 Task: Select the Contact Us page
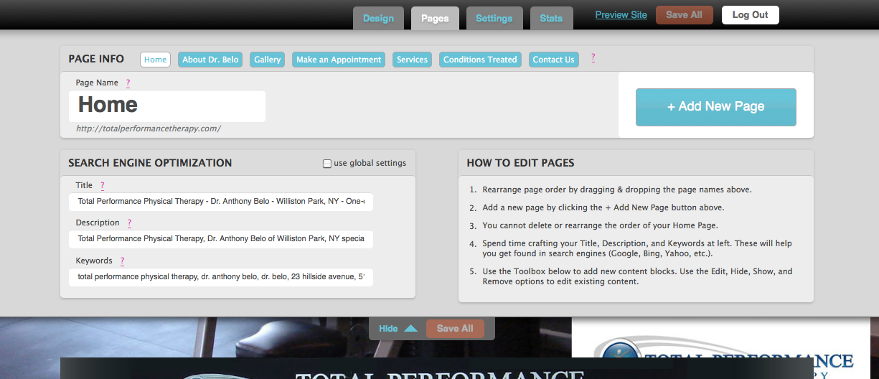point(553,60)
